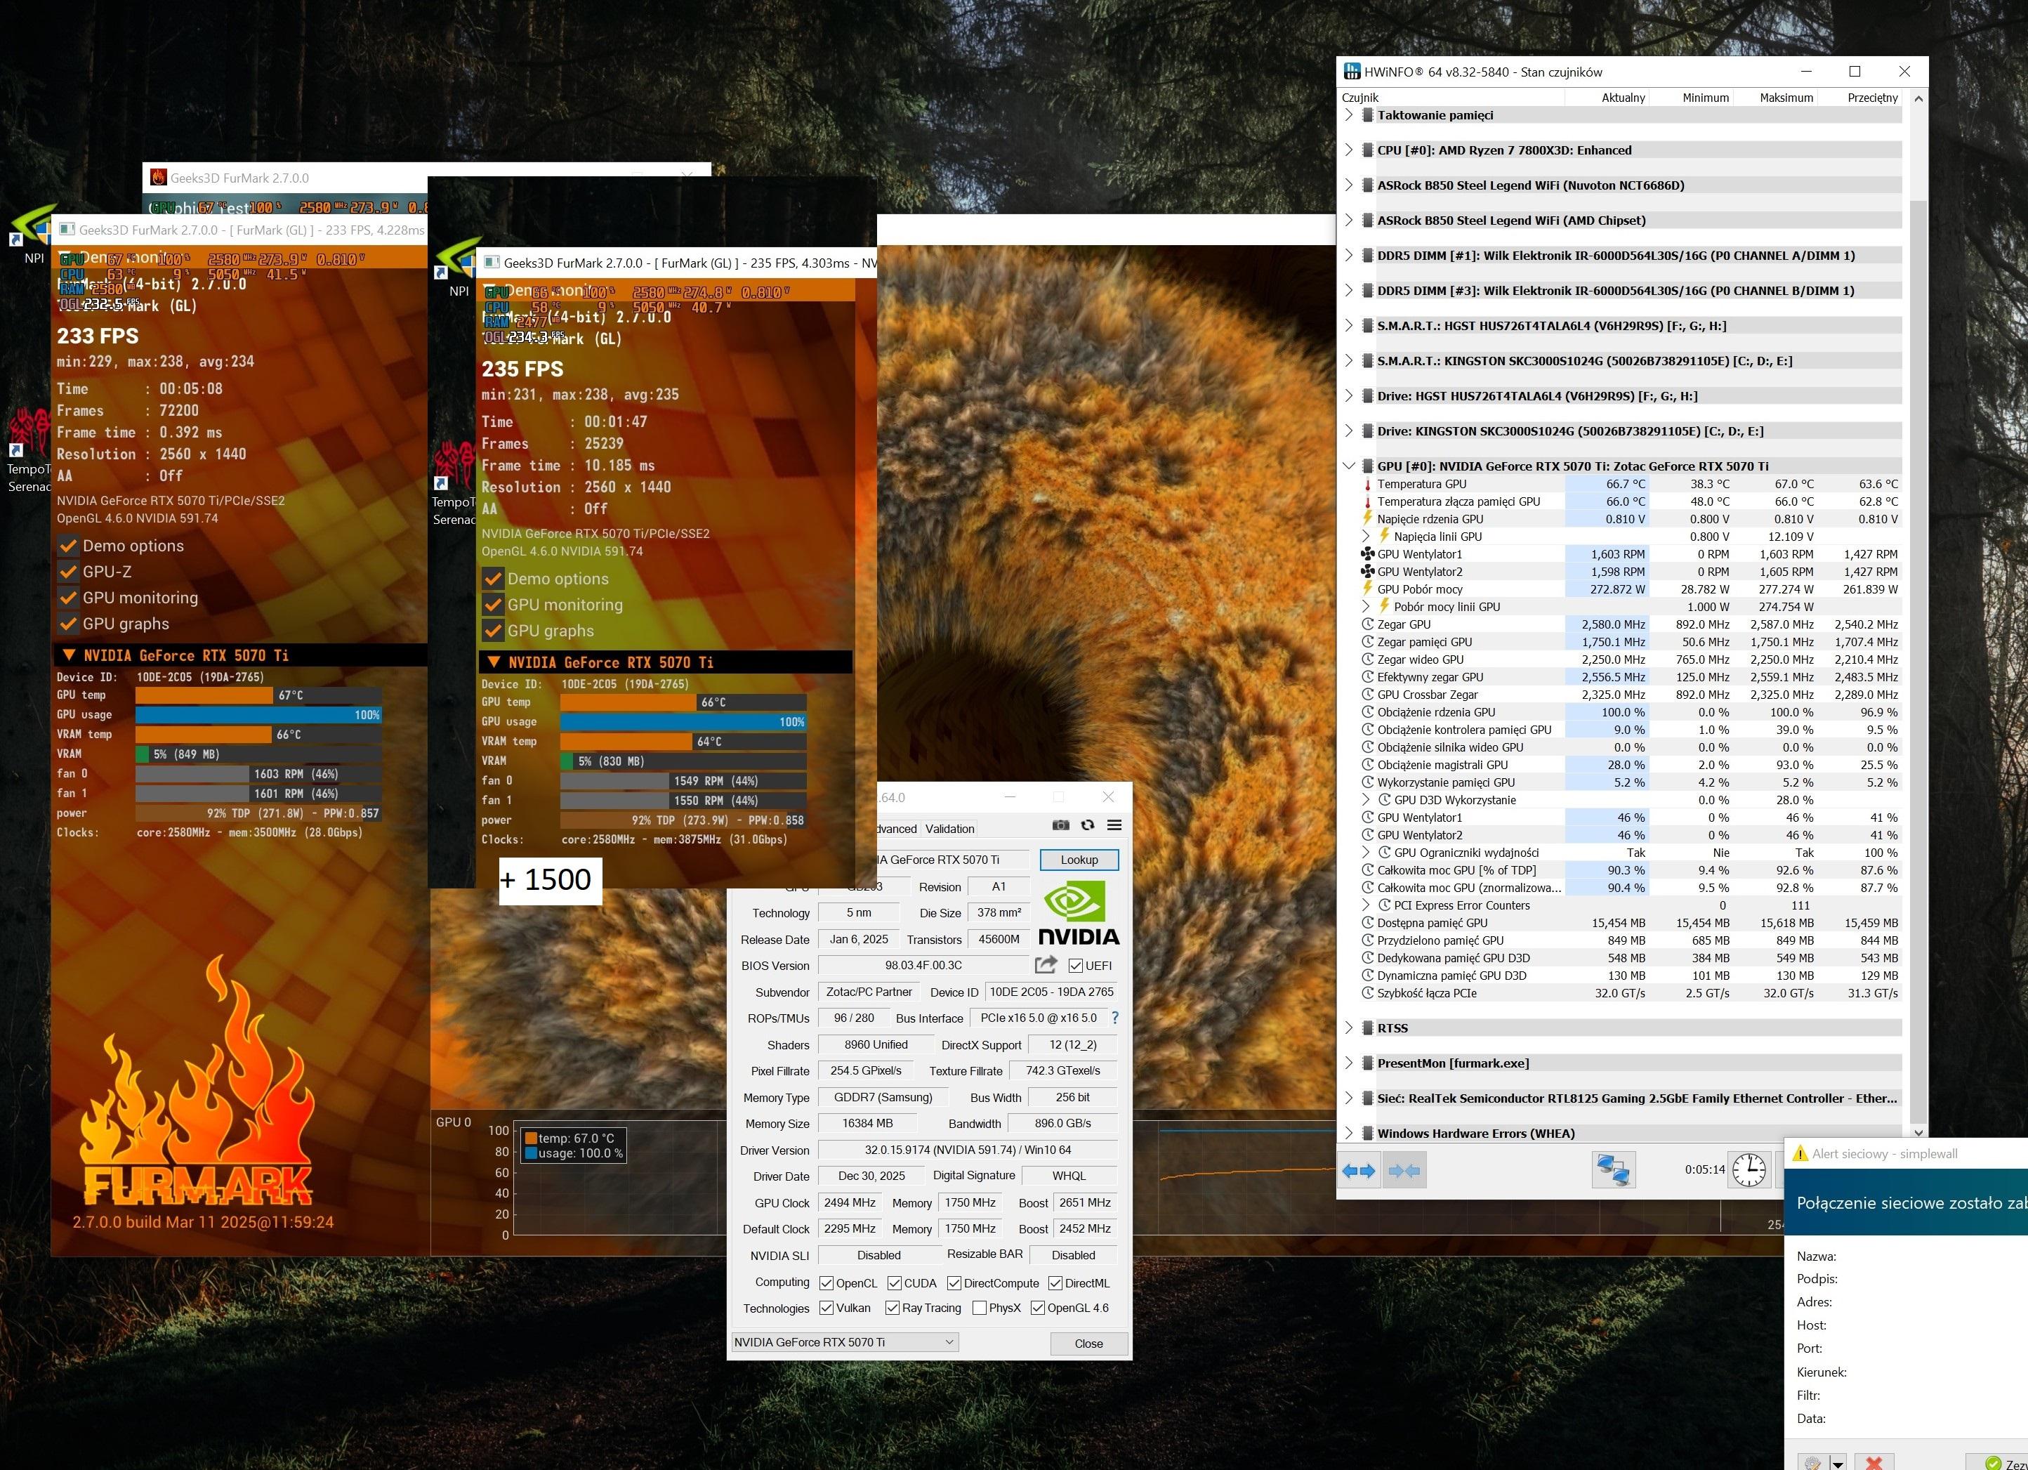Click the Maksimum column header
Image resolution: width=2028 pixels, height=1470 pixels.
1786,98
